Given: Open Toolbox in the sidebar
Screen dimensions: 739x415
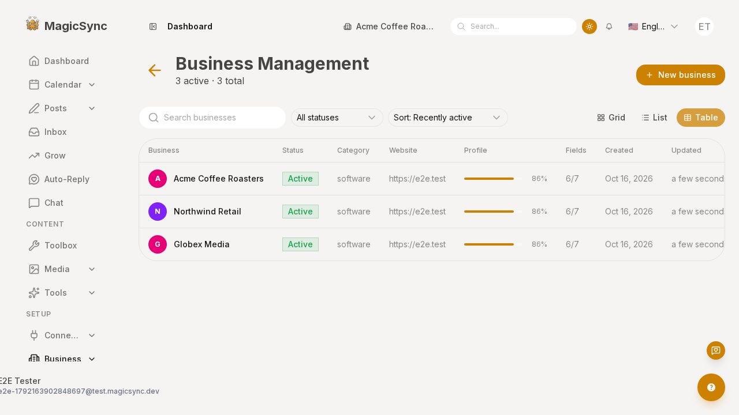Looking at the screenshot, I should 62,246.
